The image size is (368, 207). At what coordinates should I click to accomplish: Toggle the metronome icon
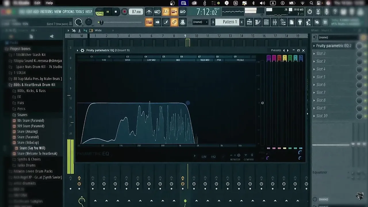point(149,12)
